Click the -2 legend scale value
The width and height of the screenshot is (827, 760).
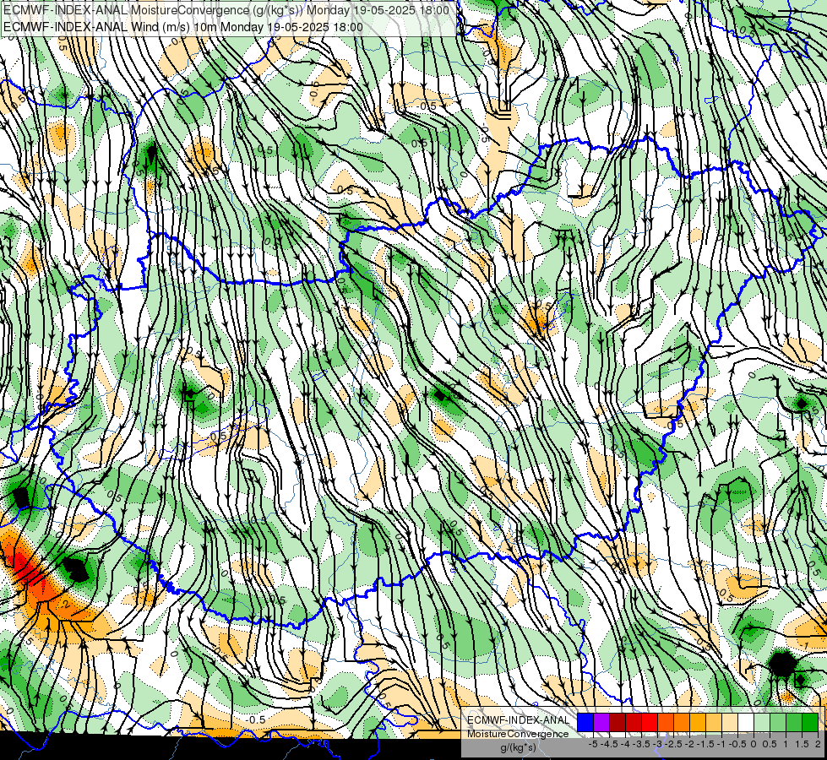pos(690,744)
